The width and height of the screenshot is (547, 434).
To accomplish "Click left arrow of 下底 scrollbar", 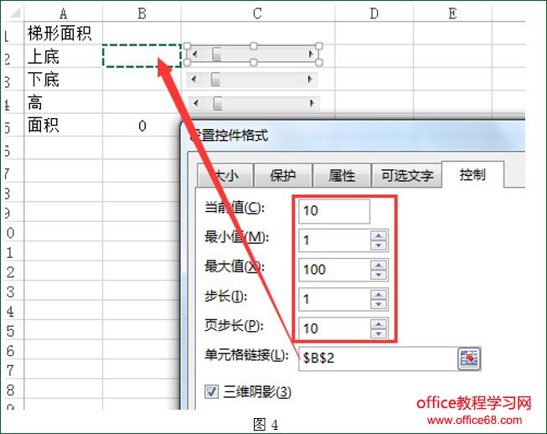I will tap(194, 80).
